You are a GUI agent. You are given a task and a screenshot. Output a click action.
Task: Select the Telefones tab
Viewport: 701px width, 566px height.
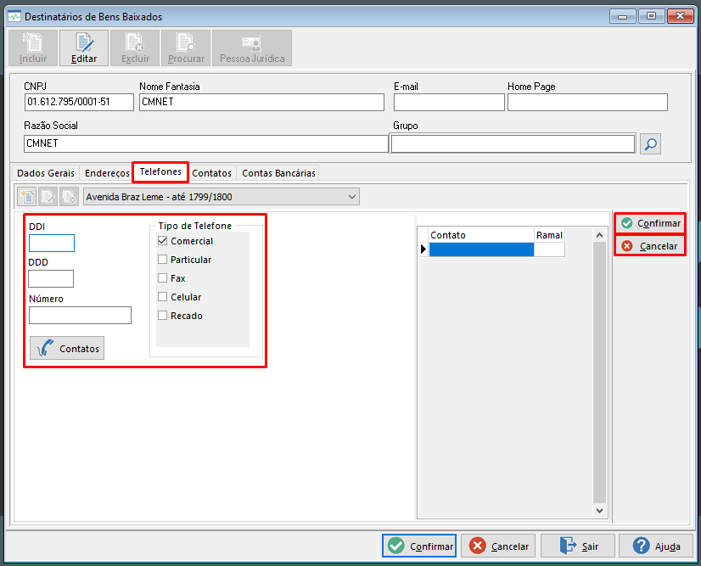(160, 171)
